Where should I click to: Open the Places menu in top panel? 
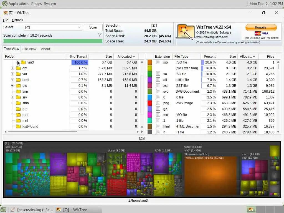click(36, 4)
